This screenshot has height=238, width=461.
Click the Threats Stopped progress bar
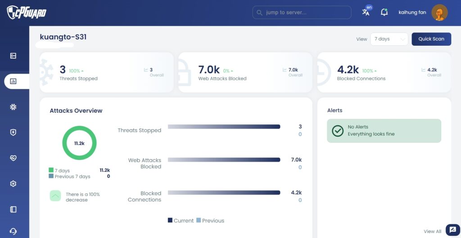click(224, 127)
